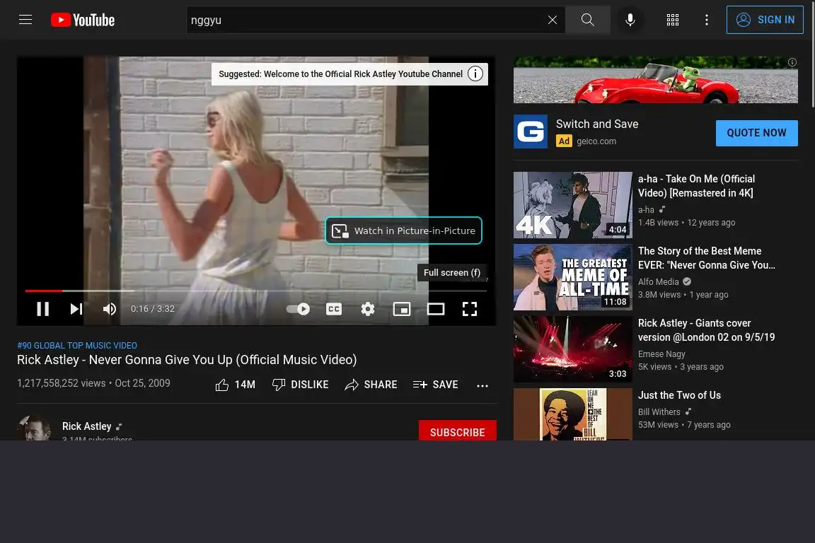The height and width of the screenshot is (543, 815).
Task: Open the three-dot settings menu in header
Action: pos(706,20)
